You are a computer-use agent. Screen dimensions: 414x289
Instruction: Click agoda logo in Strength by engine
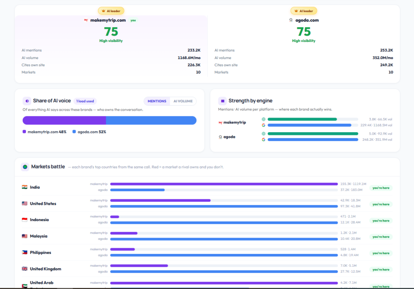pos(220,137)
